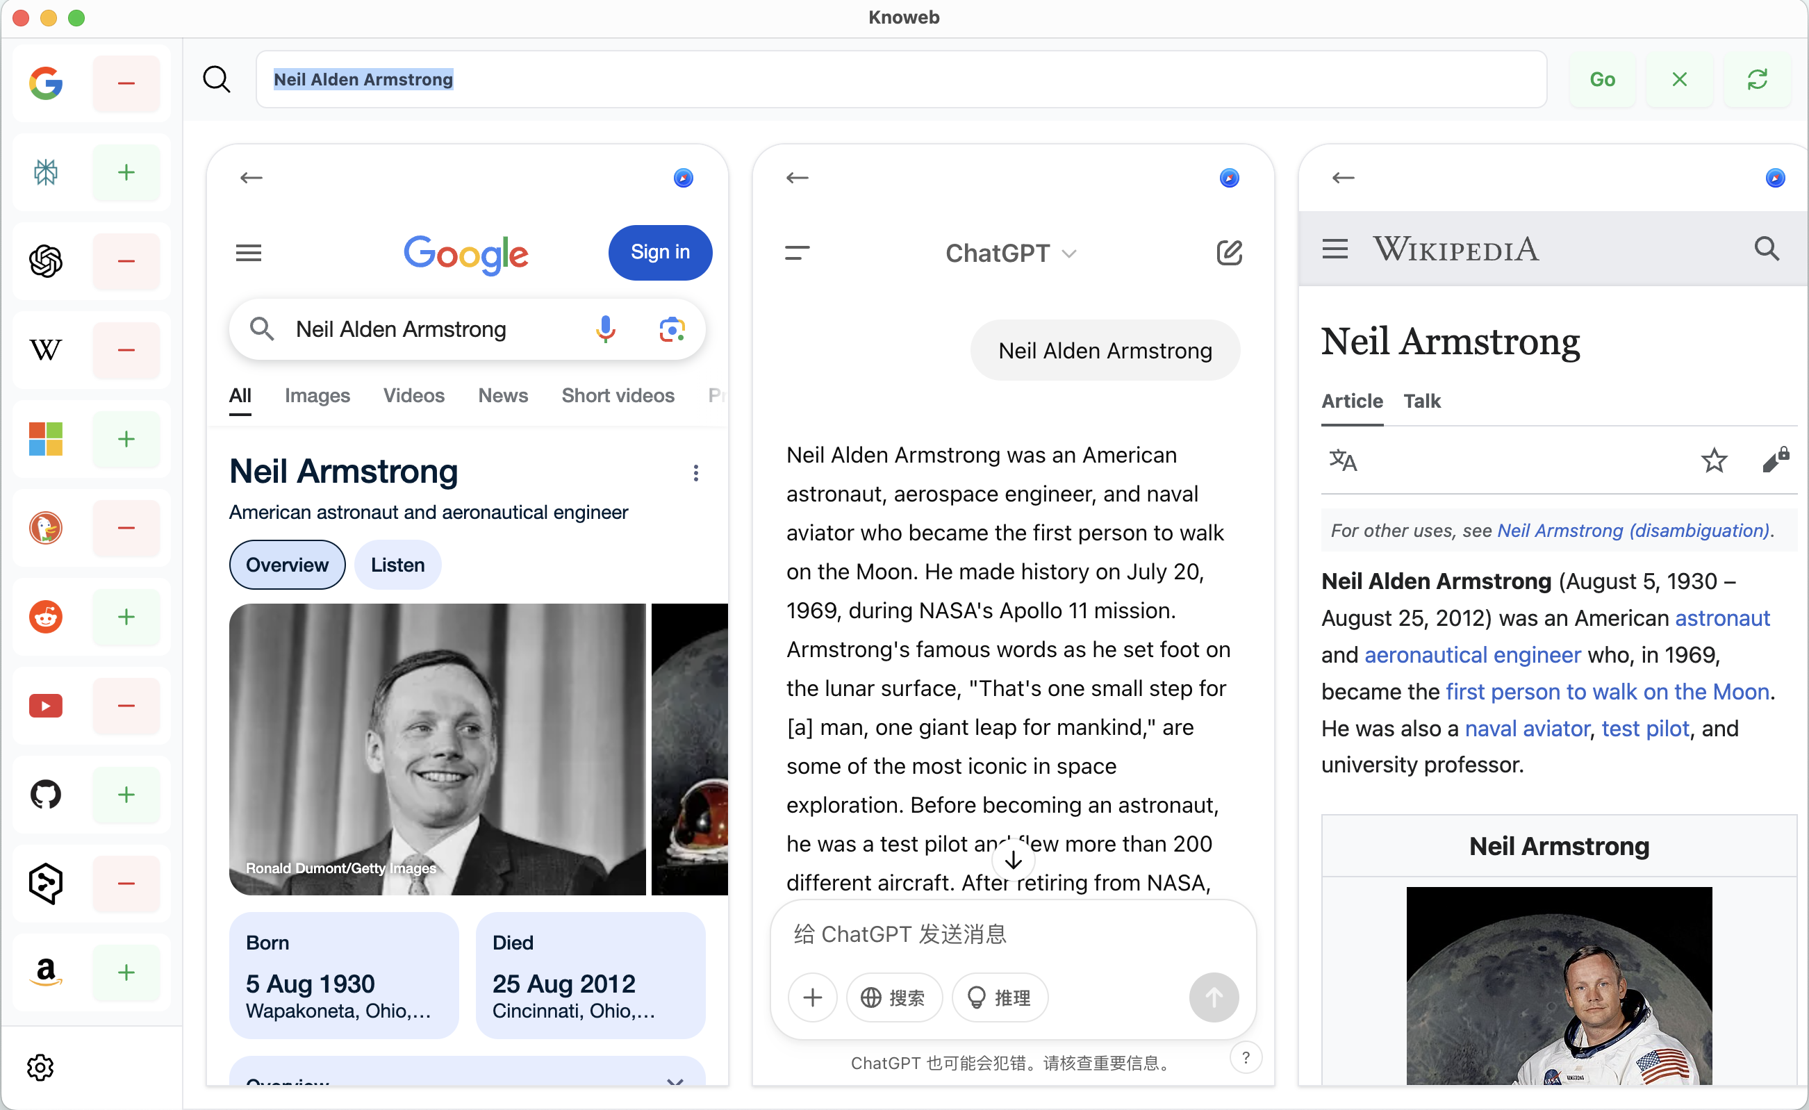Open the ChatGPT sidebar menu icon
This screenshot has height=1110, width=1809.
point(797,254)
